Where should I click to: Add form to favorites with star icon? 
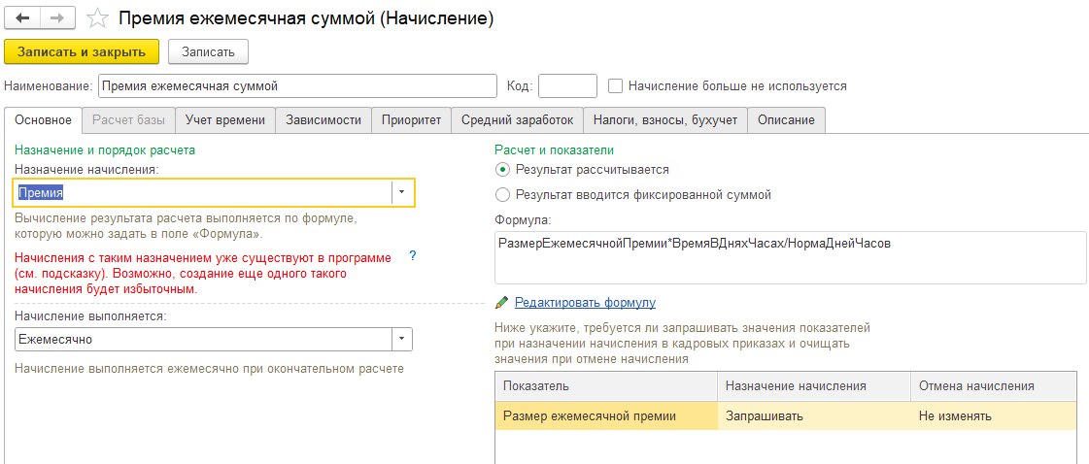[99, 18]
